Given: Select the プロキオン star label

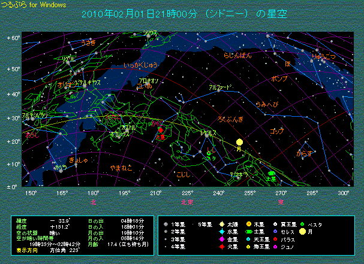Looking at the screenshot, I should [148, 80].
